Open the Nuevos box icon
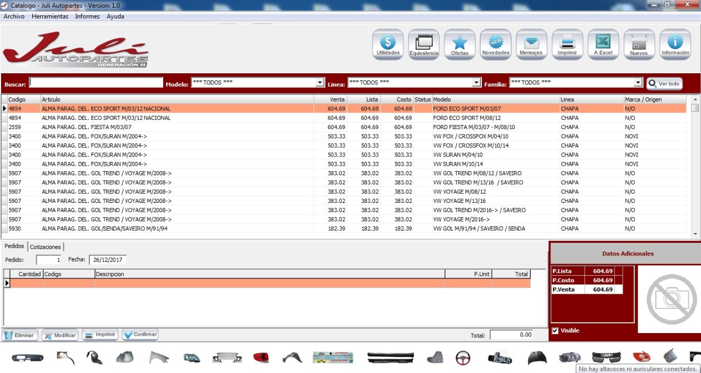 click(x=639, y=45)
